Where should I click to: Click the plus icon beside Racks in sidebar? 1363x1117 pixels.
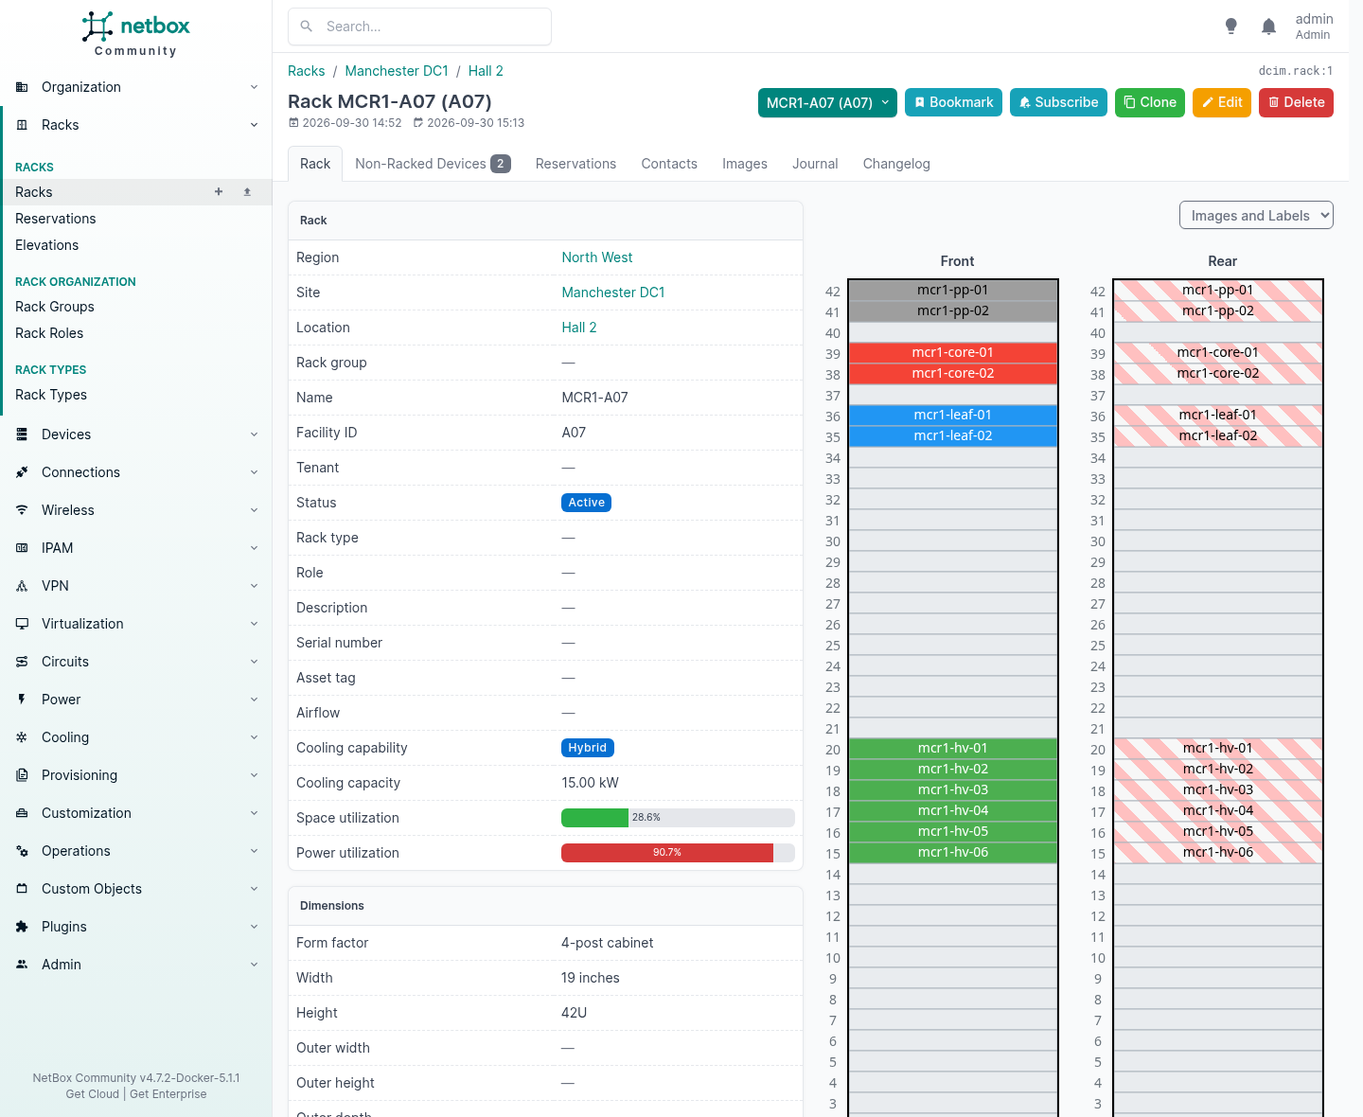pyautogui.click(x=219, y=192)
